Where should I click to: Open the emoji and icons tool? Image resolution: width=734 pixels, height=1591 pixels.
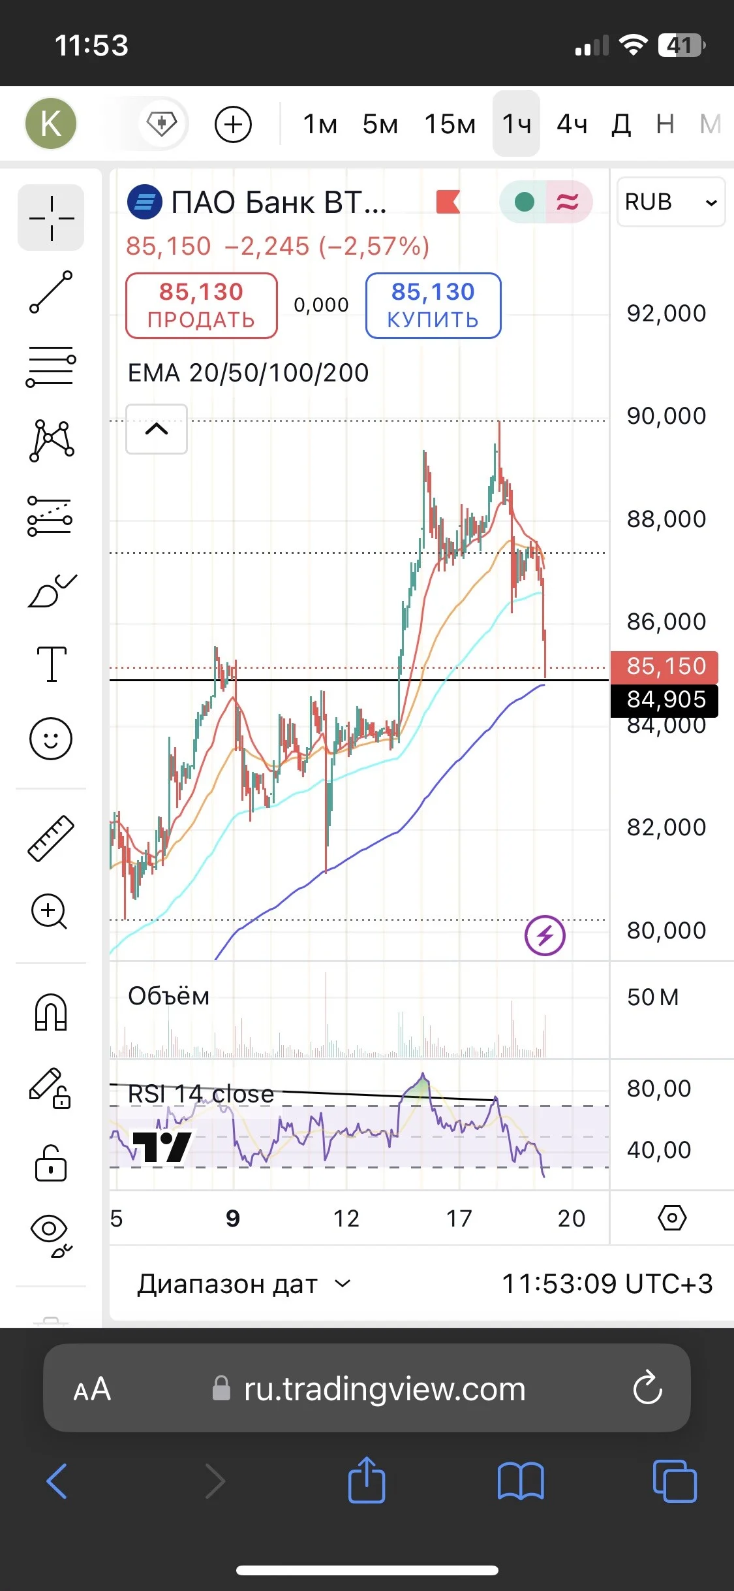coord(51,739)
